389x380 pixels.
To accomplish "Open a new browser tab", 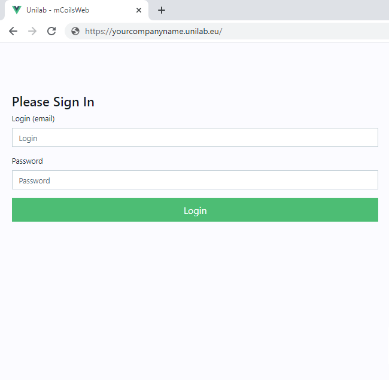I will click(x=161, y=10).
